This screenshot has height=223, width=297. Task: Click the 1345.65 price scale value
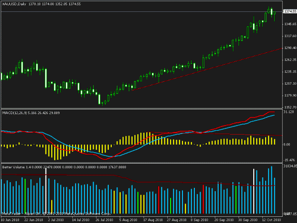[x=290, y=24]
